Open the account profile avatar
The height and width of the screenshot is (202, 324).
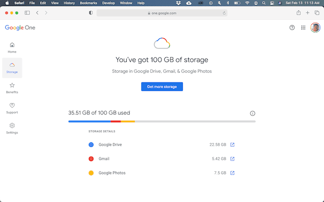pos(315,28)
